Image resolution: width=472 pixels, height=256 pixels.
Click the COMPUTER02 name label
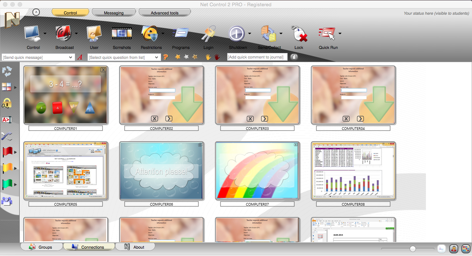162,128
